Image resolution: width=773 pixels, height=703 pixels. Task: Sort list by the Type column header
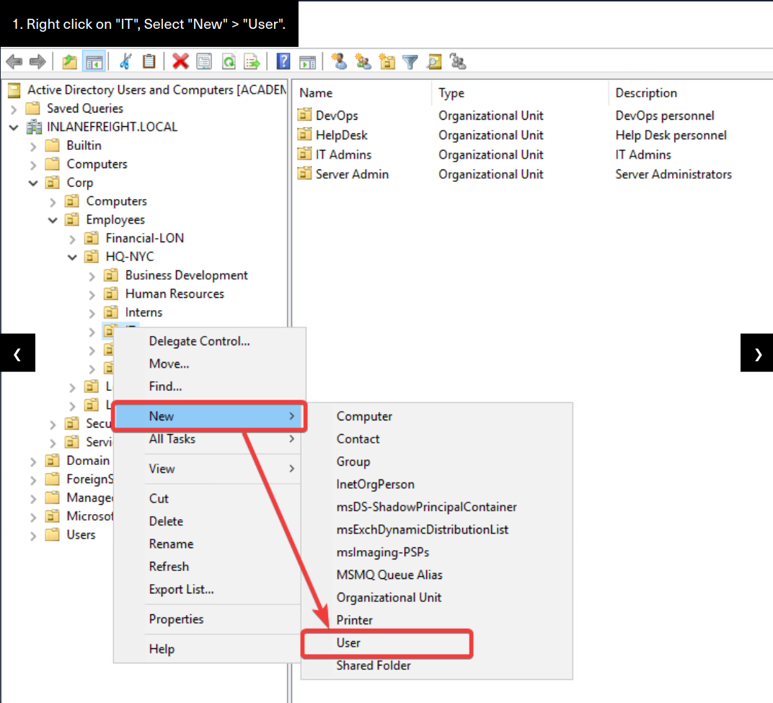point(520,93)
